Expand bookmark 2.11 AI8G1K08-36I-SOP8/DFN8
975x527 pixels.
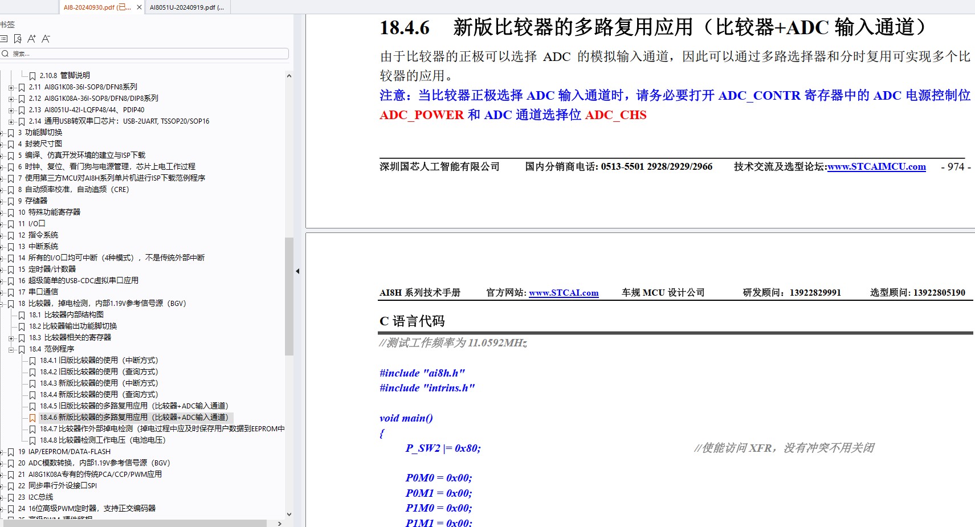click(11, 87)
